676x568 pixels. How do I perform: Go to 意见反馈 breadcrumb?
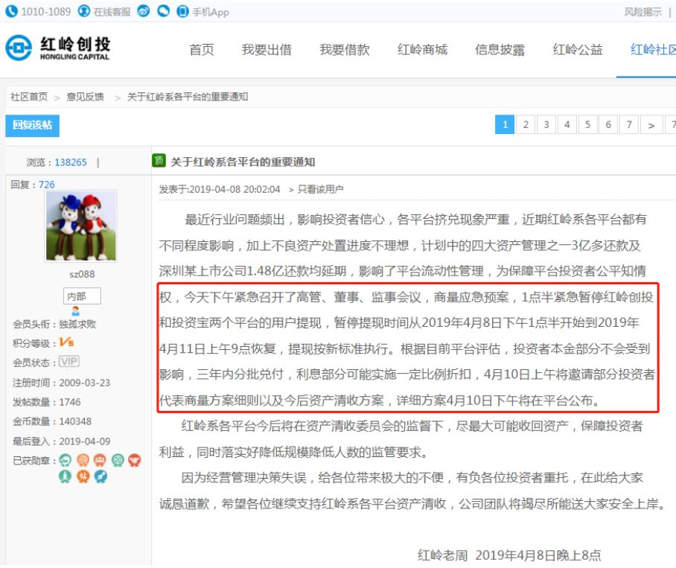coord(86,97)
